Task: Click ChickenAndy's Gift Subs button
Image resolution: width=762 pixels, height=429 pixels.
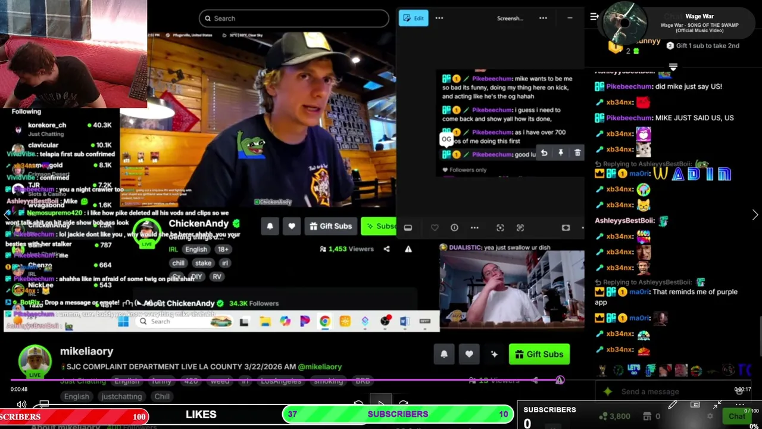Action: [331, 226]
